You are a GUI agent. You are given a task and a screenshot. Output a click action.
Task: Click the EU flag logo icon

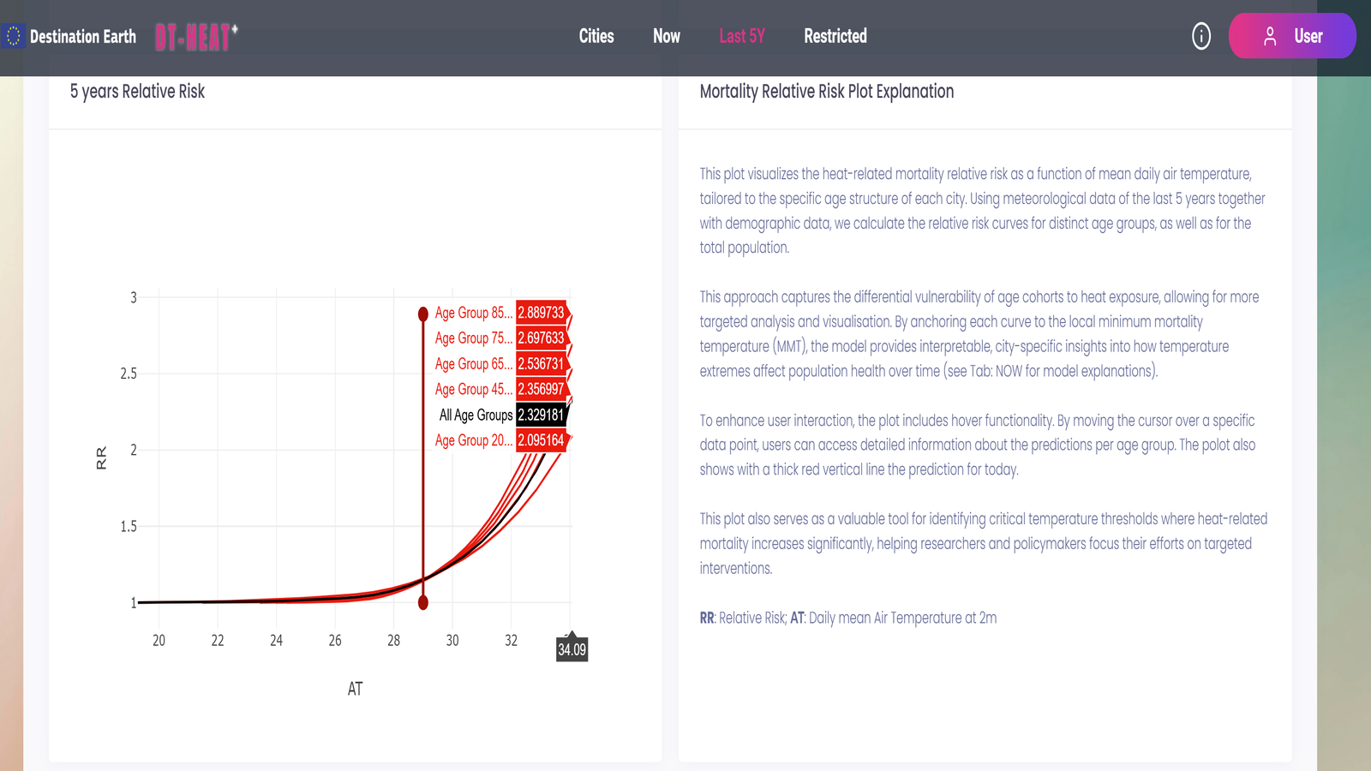coord(14,37)
